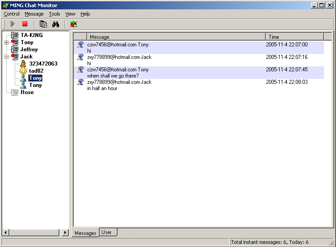Select message 'in half an hour'
This screenshot has height=247, width=336.
point(102,88)
